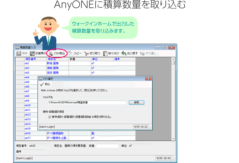
Task: Click the 9/05 15:32 dialog status time
Action: pyautogui.click(x=141, y=127)
